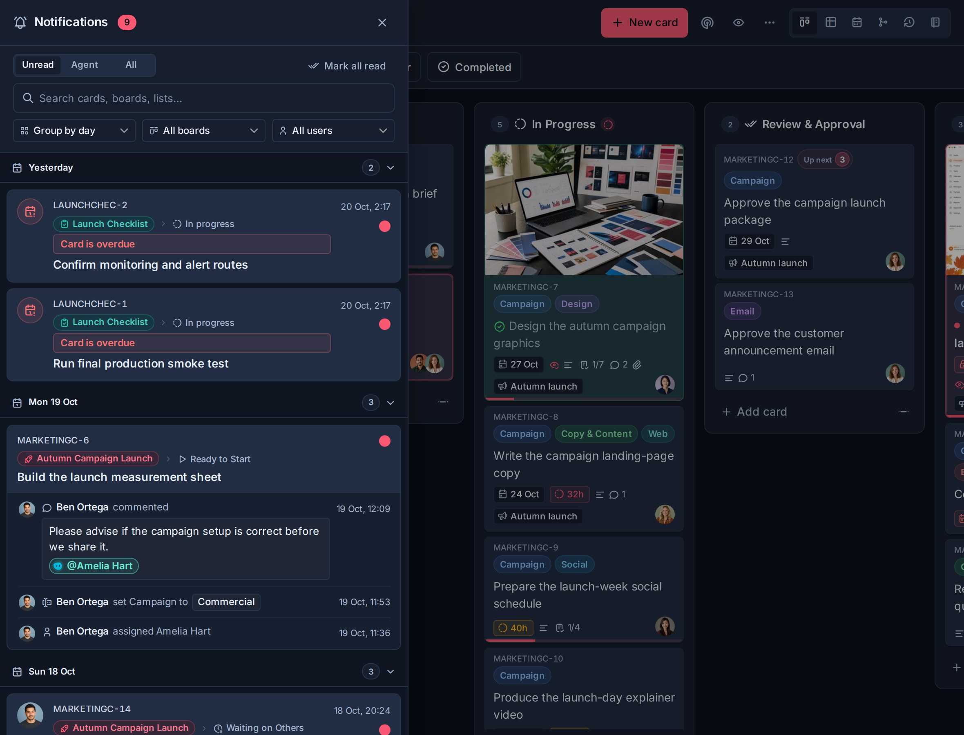Collapse the Mon 19 Oct group chevron

[391, 403]
